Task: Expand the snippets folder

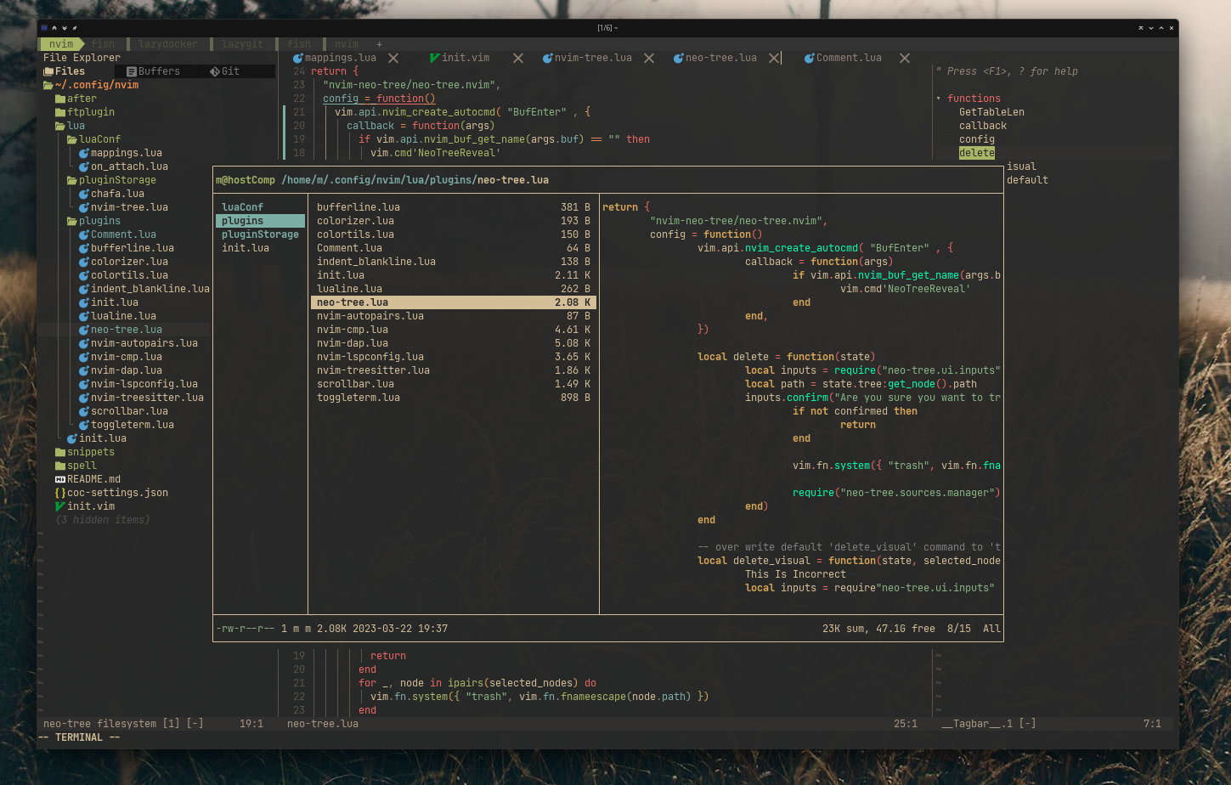Action: (x=84, y=452)
